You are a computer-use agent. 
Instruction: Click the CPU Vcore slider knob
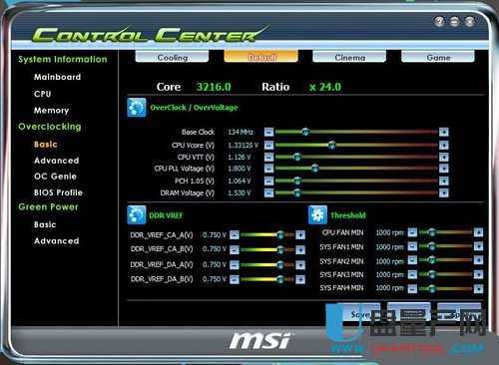[331, 145]
